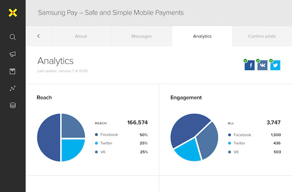
Task: Go back using the left chevron
Action: 38,36
